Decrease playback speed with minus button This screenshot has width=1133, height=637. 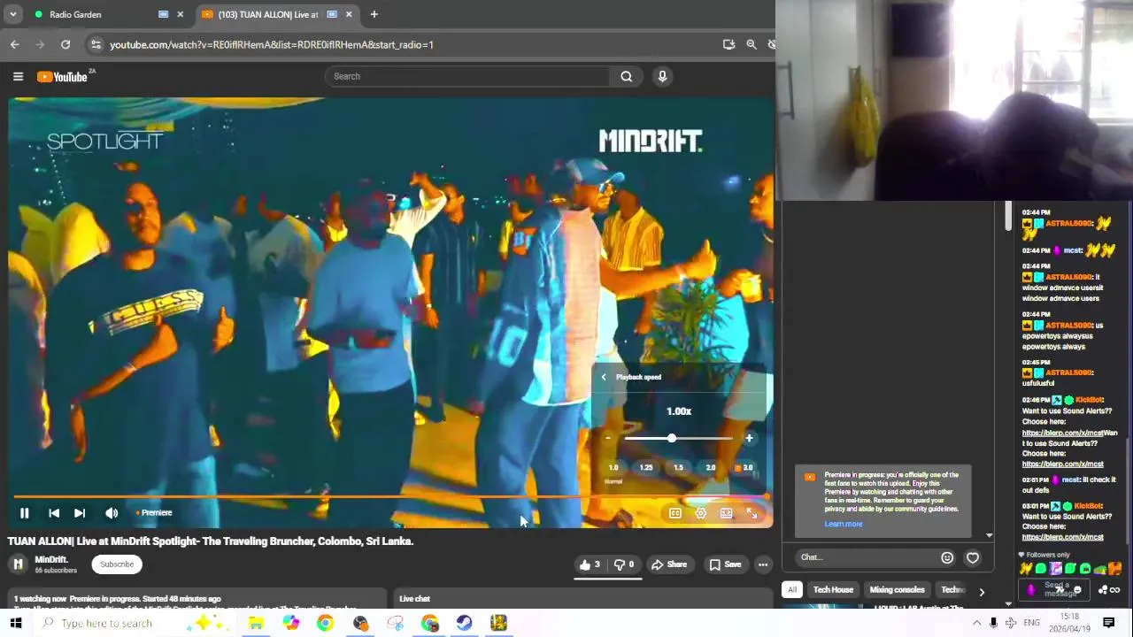(608, 438)
